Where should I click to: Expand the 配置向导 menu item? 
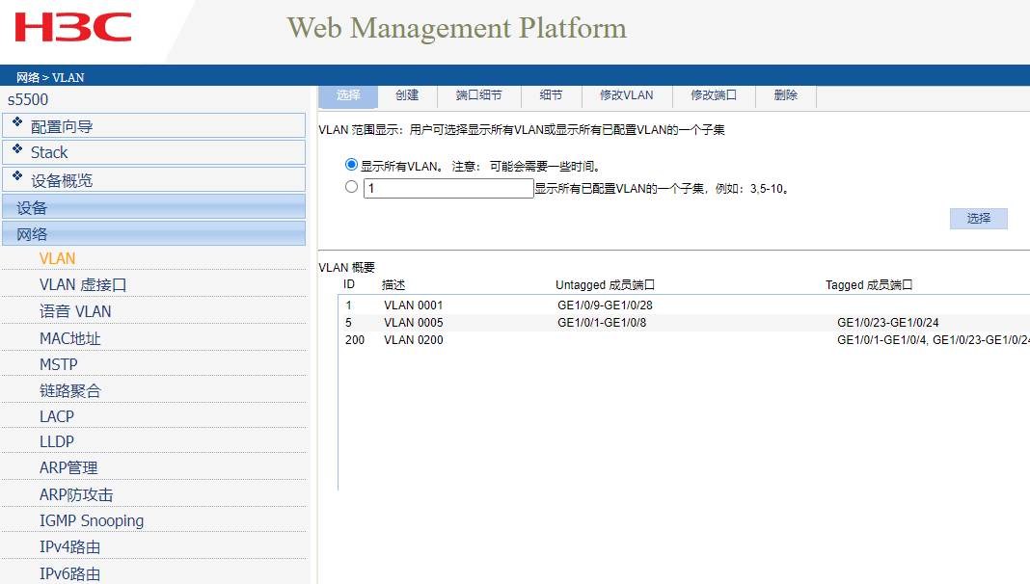pos(62,126)
